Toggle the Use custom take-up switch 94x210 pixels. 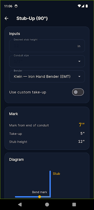click(x=78, y=92)
